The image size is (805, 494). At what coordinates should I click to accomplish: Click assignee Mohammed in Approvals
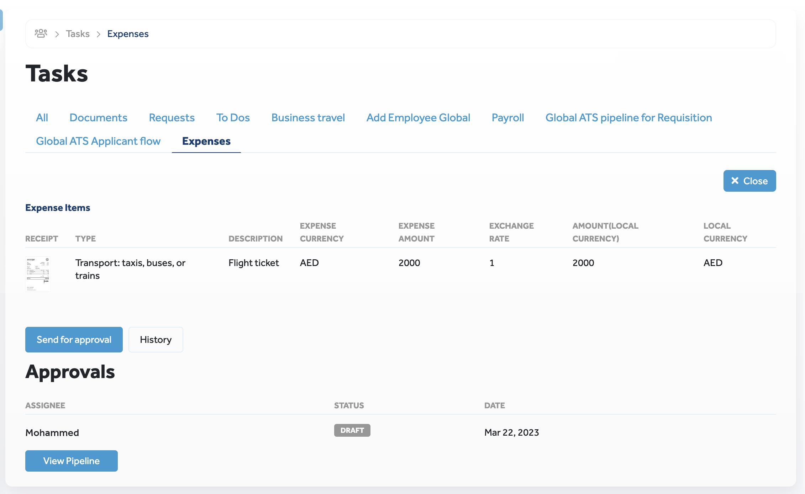[52, 432]
